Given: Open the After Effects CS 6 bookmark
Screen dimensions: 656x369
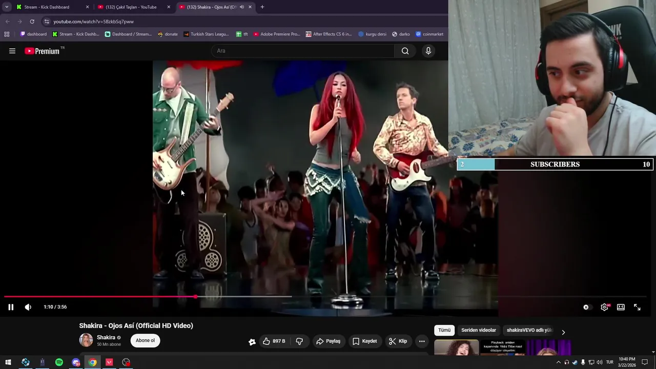Looking at the screenshot, I should (x=329, y=34).
